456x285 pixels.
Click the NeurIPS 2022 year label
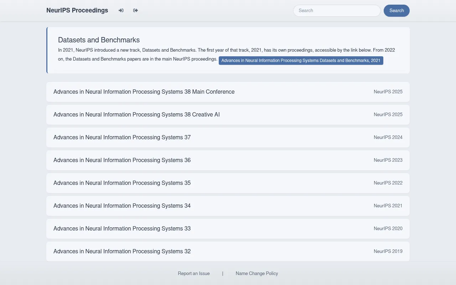(388, 183)
